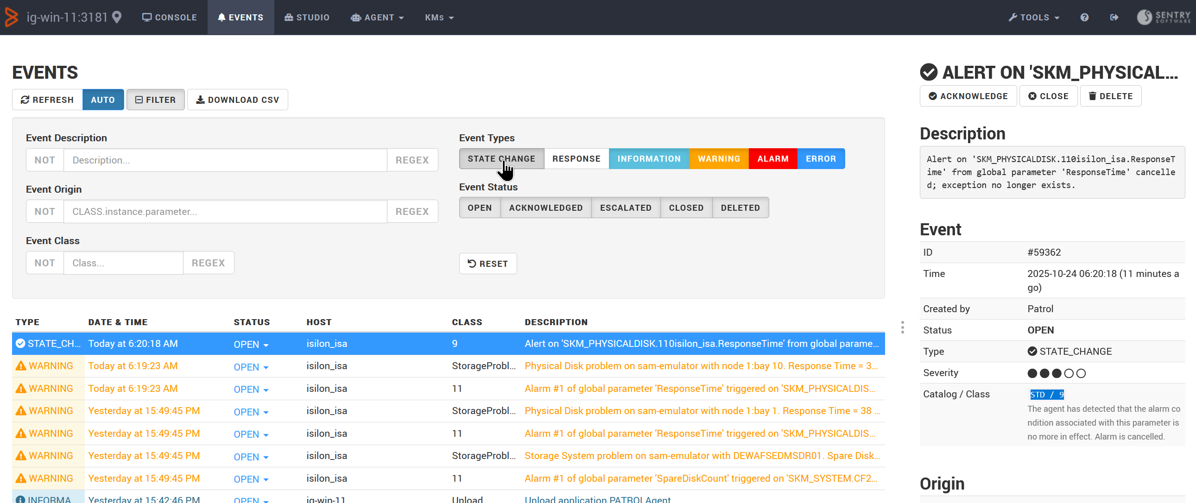Click the fourth severity dot in Event details

coord(1069,372)
